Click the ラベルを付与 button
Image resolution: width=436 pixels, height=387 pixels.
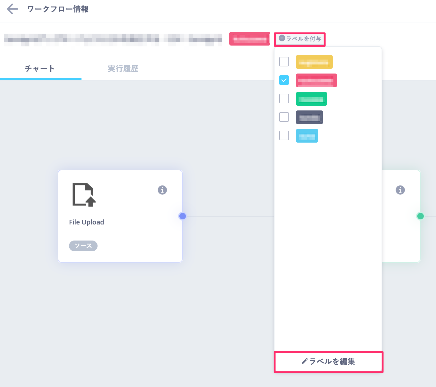pos(299,39)
